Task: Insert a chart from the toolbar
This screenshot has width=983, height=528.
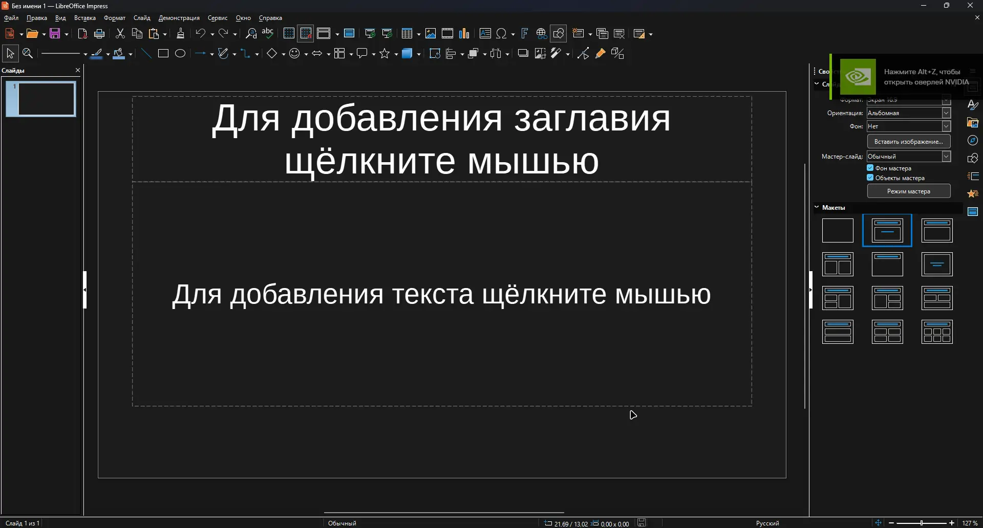Action: click(x=464, y=33)
